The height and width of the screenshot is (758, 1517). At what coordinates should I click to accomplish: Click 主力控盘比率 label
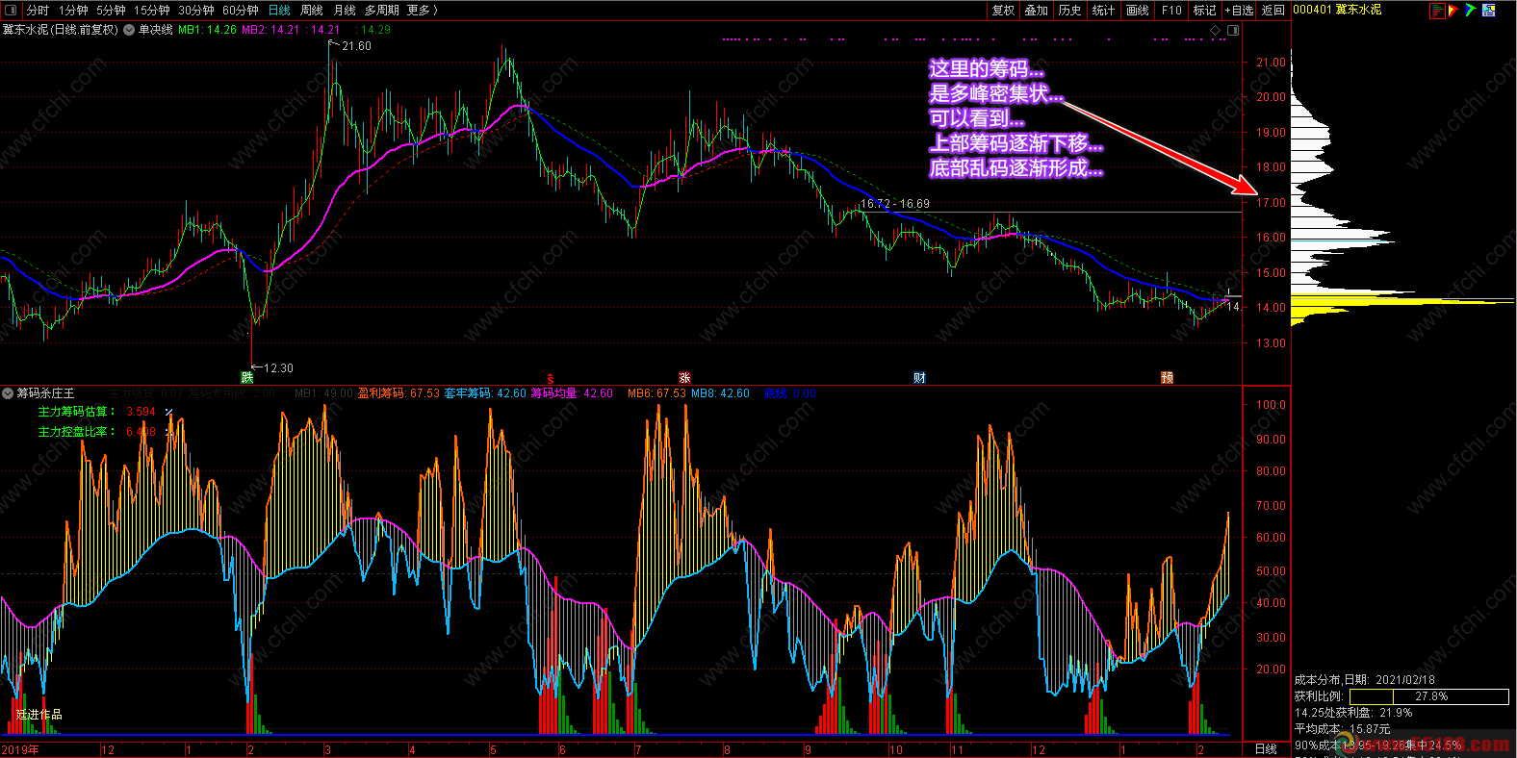click(x=76, y=432)
